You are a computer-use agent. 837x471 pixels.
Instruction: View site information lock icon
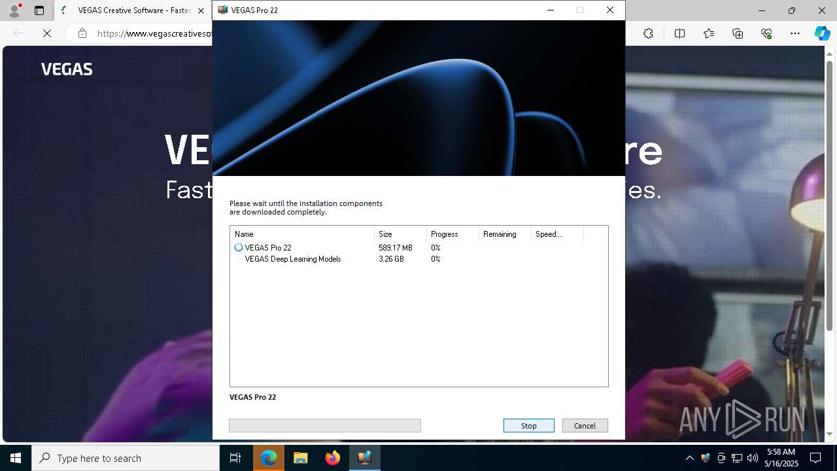(x=82, y=33)
